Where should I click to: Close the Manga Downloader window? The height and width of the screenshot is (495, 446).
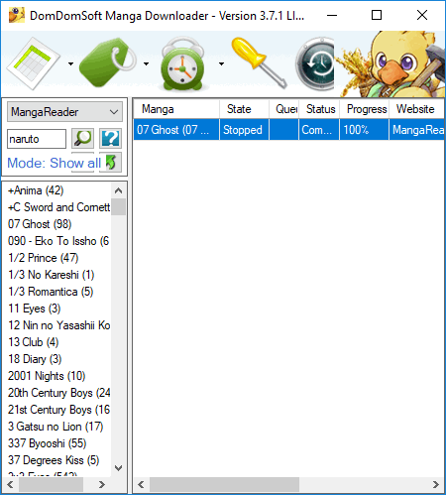click(x=422, y=15)
